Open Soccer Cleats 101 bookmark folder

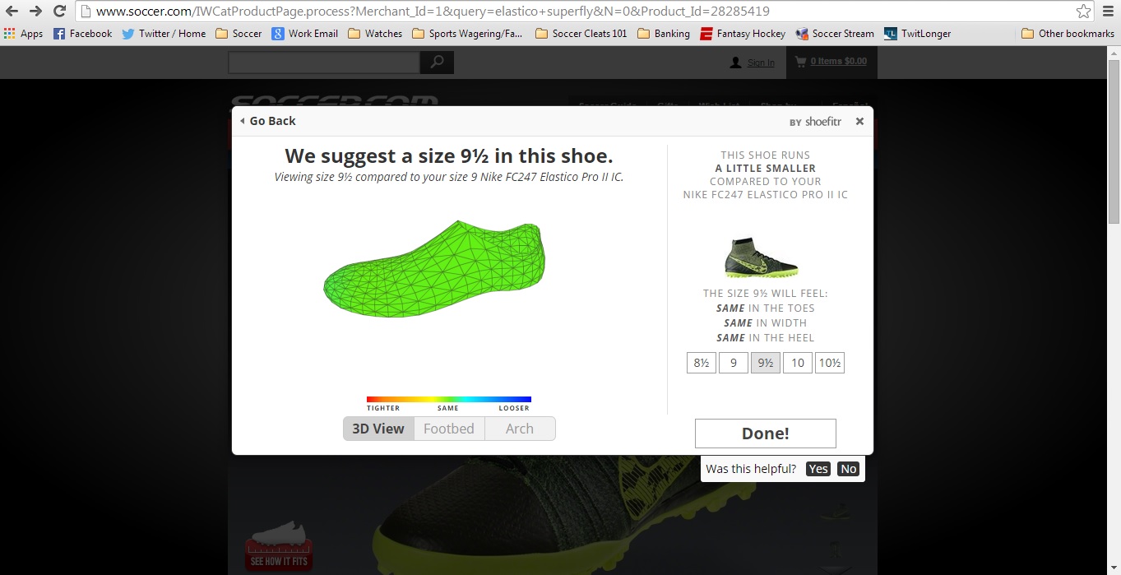(581, 34)
